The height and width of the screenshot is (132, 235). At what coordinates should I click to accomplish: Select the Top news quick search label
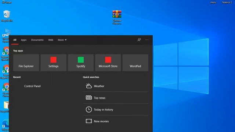100,98
